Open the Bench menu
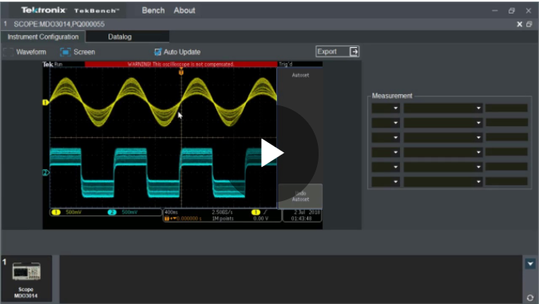539x304 pixels. (153, 10)
